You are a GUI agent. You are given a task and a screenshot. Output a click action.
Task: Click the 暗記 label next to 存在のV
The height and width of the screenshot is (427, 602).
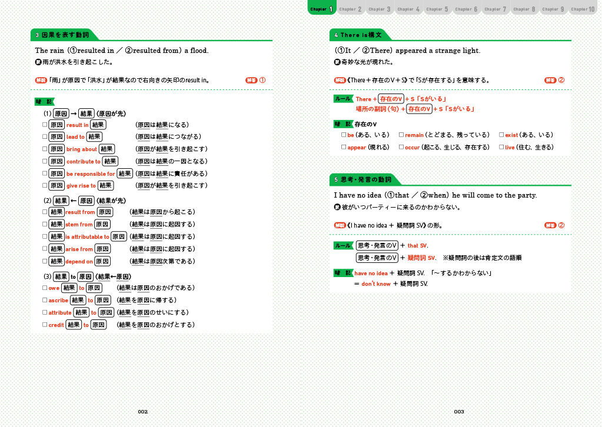342,124
